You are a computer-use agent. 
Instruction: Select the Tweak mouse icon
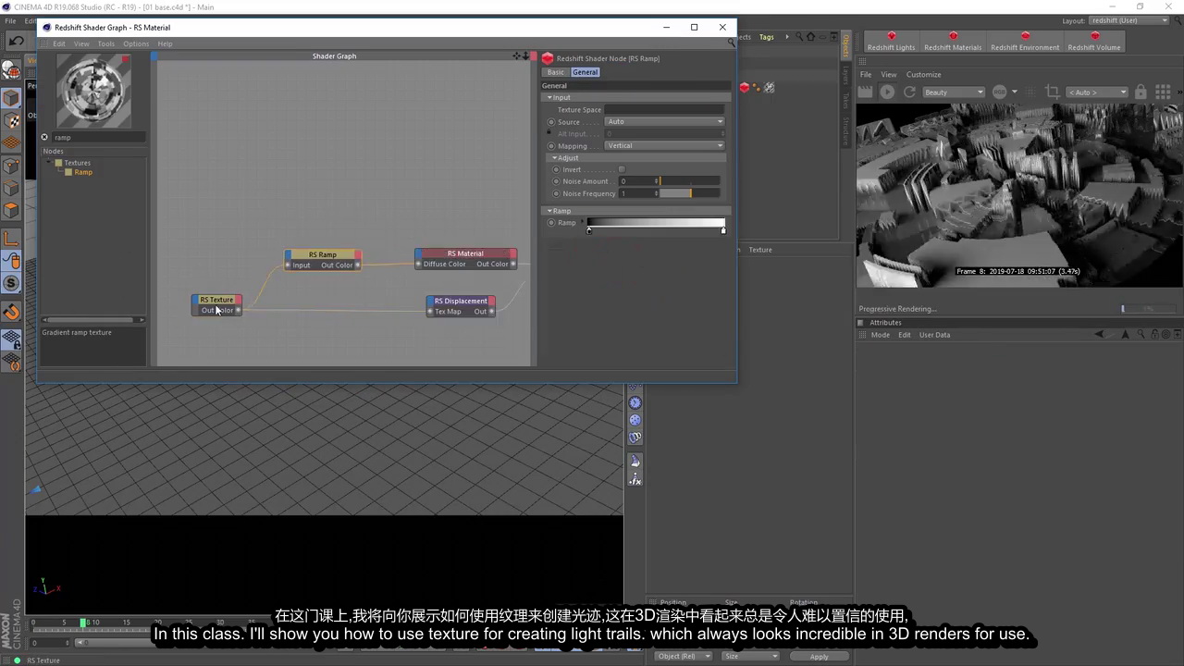tap(11, 261)
